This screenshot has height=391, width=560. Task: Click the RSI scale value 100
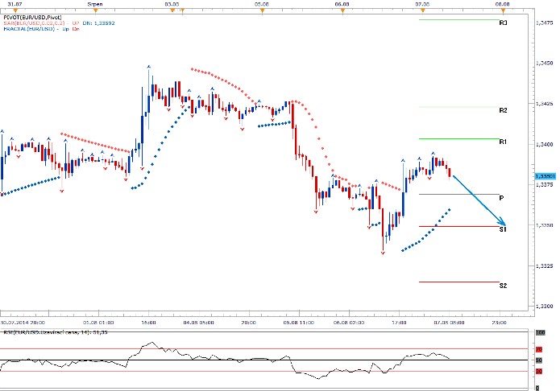tap(540, 332)
